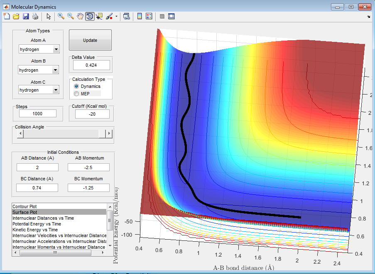Image resolution: width=375 pixels, height=274 pixels.
Task: Click the New Figure icon
Action: click(x=7, y=16)
